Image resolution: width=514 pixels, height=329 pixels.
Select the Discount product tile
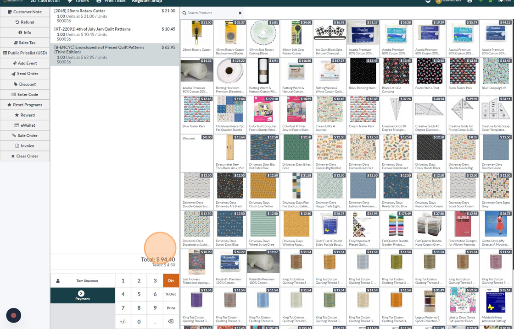[x=197, y=153]
